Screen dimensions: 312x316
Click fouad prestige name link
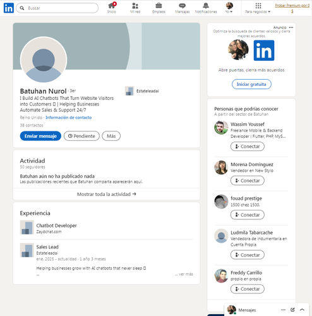click(x=246, y=198)
